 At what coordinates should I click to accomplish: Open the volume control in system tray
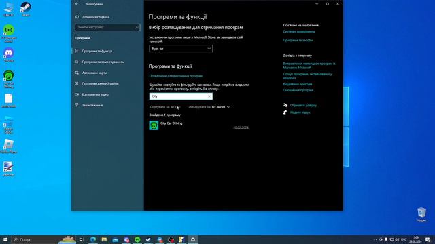click(397, 239)
